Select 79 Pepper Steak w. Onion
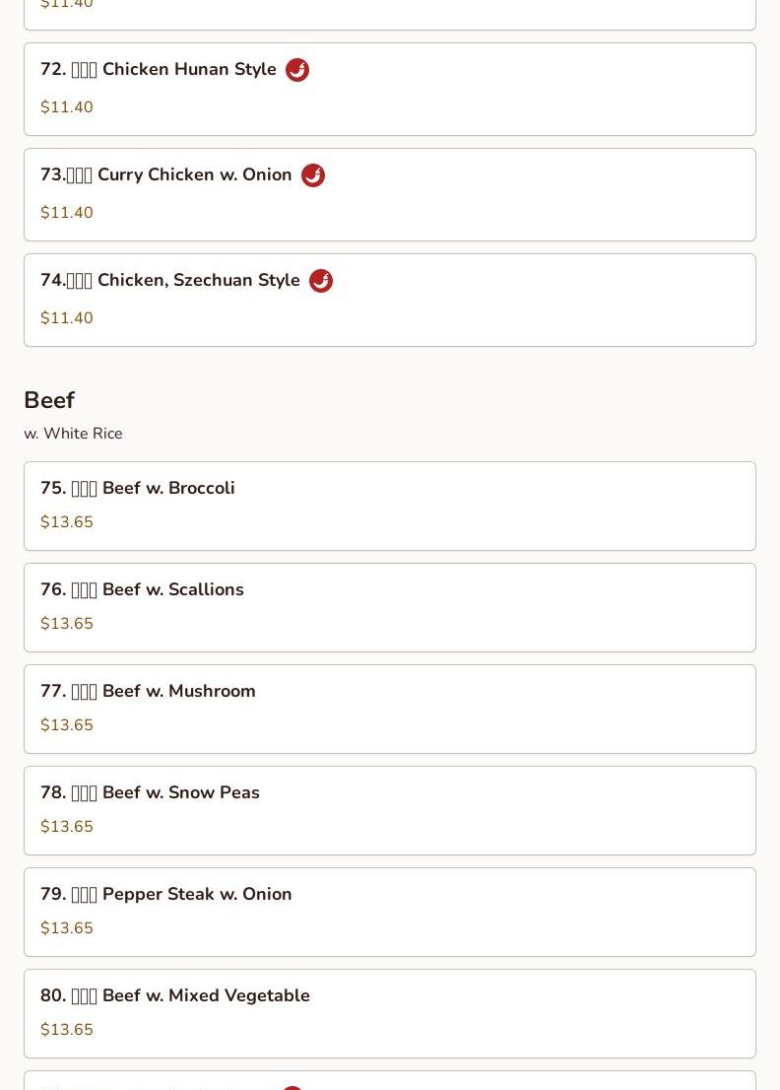Image resolution: width=780 pixels, height=1090 pixels. point(390,912)
